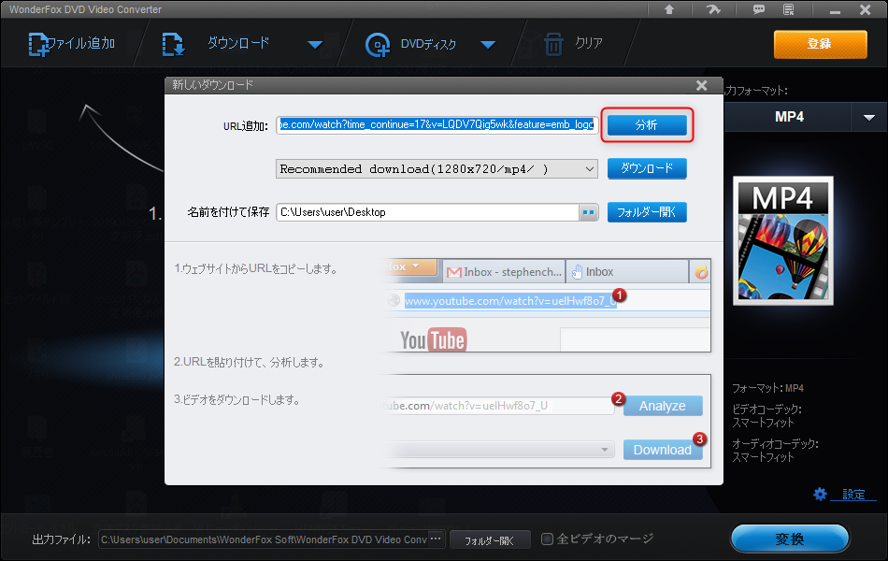
Task: Click the Add Files (ファイル追加) icon
Action: point(38,44)
